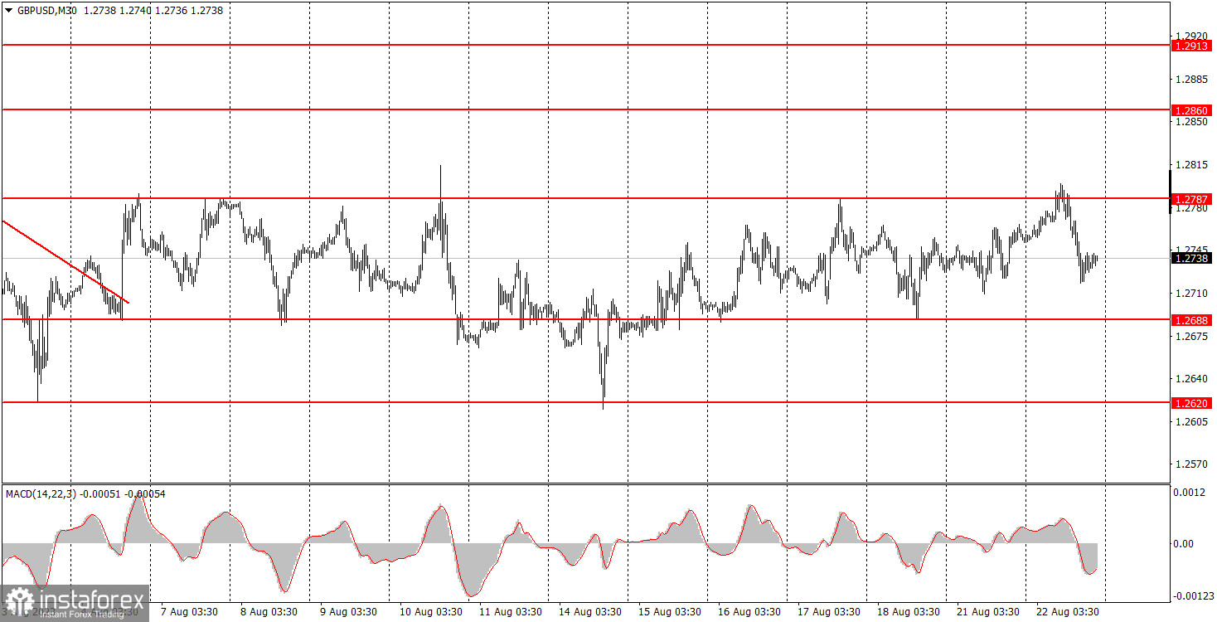Click the 8 Aug 03:30 time label
1217x622 pixels.
pos(268,612)
